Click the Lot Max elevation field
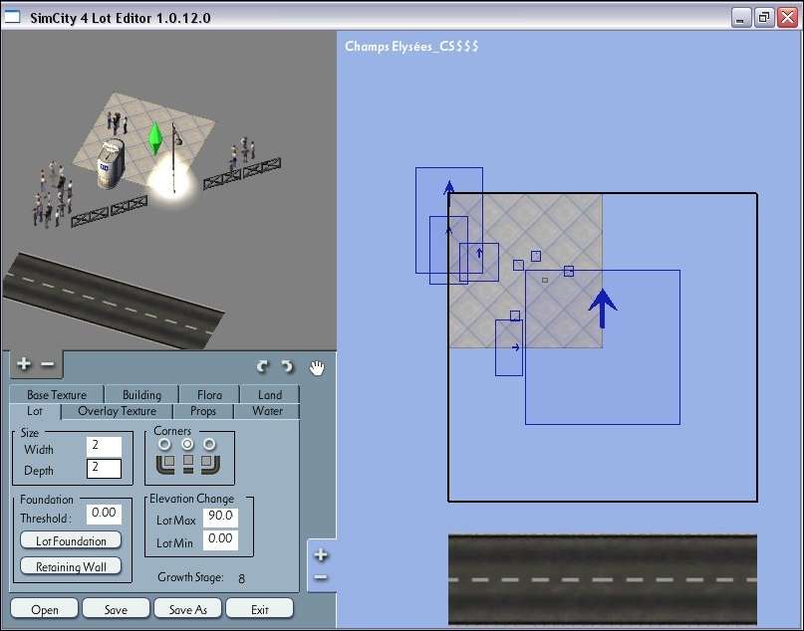The height and width of the screenshot is (631, 804). [219, 517]
